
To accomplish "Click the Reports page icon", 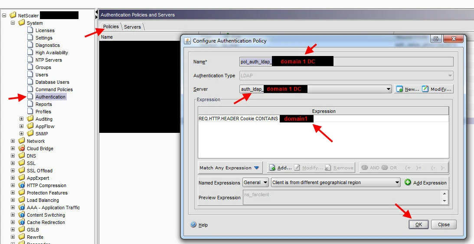I will coord(30,104).
